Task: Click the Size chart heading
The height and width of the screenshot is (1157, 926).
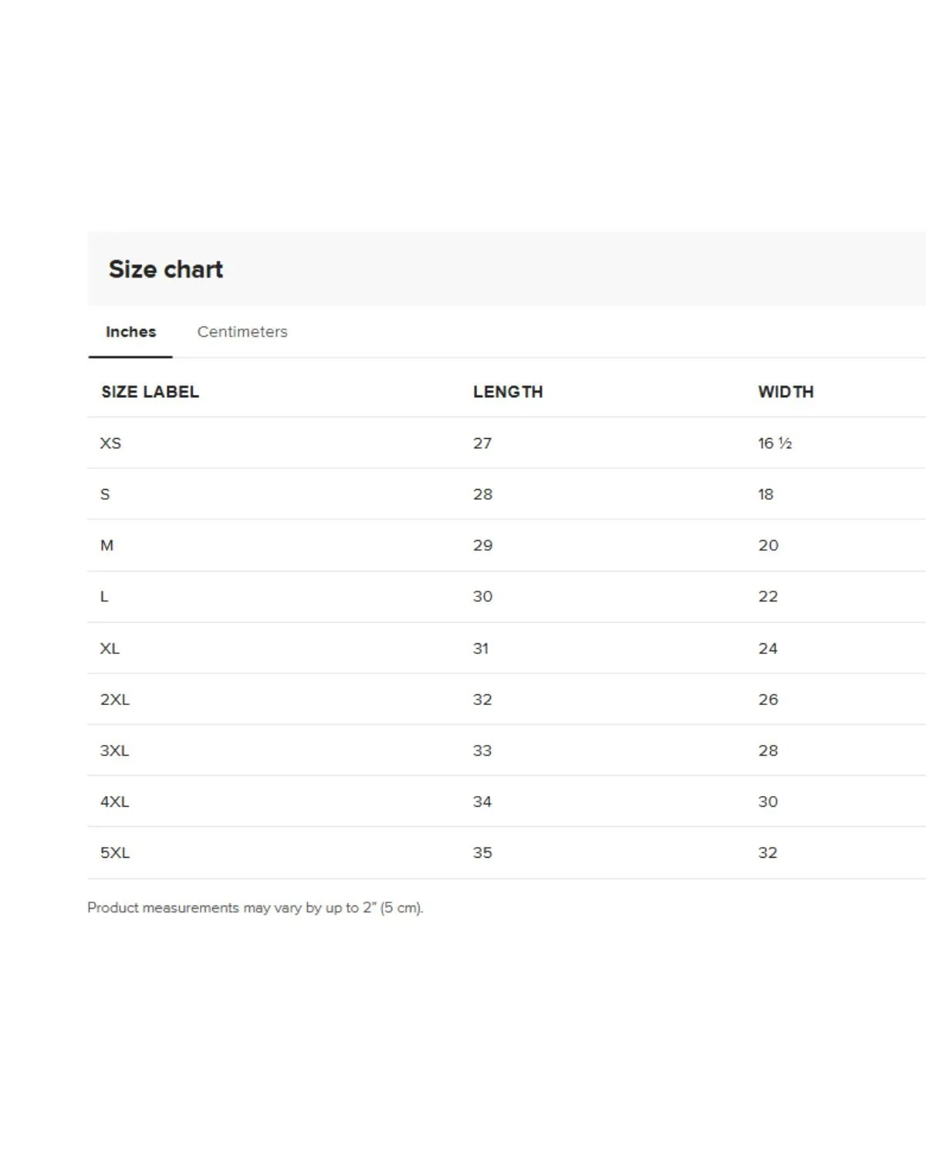Action: [x=166, y=269]
